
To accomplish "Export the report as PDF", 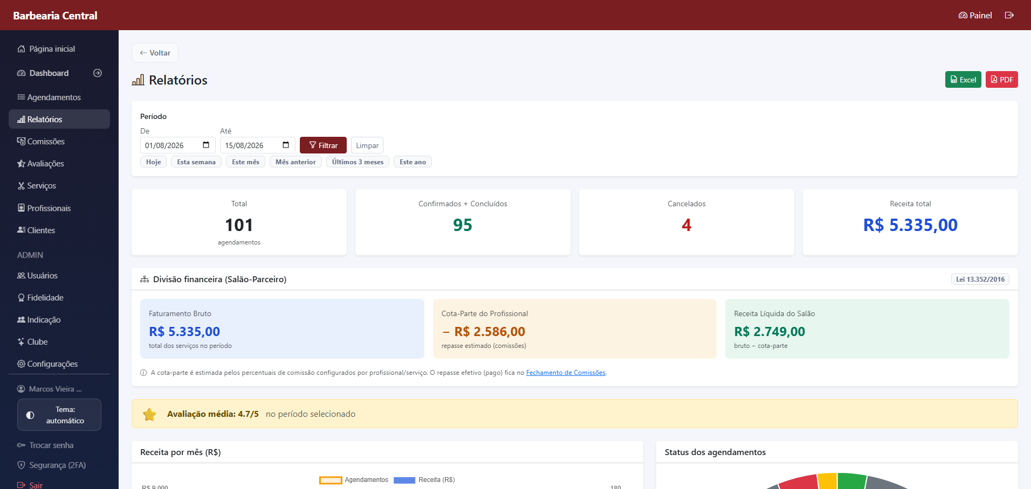I will [x=1002, y=80].
